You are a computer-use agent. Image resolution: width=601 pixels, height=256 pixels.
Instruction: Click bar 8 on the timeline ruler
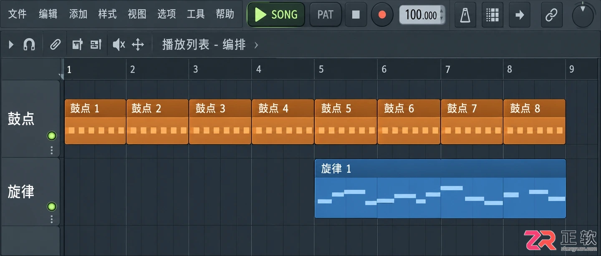coord(510,70)
